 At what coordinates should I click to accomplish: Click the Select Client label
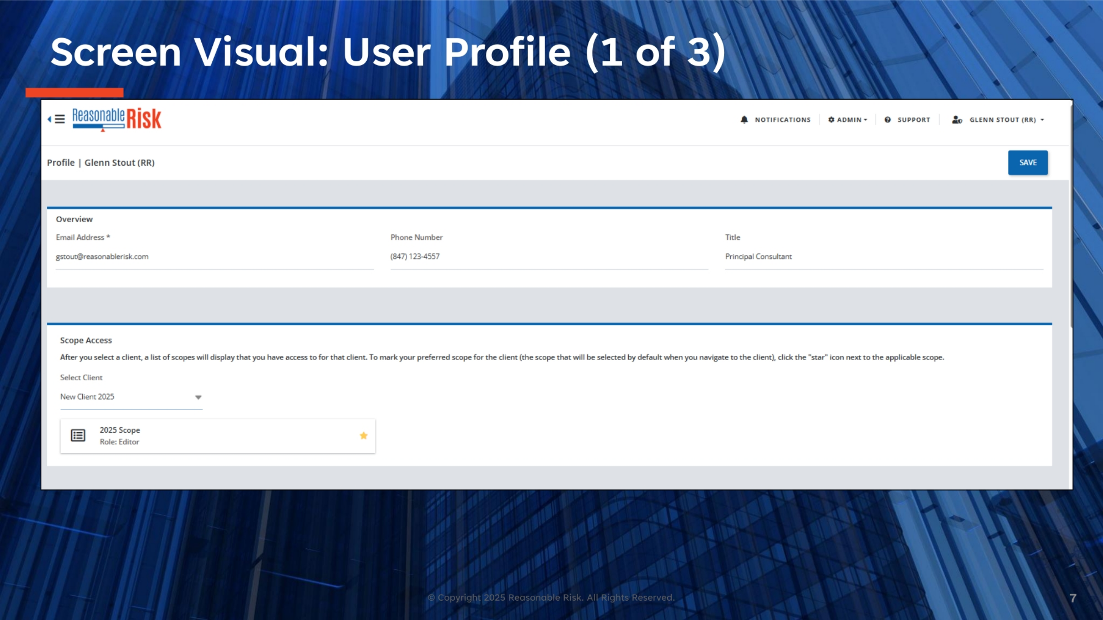[81, 378]
